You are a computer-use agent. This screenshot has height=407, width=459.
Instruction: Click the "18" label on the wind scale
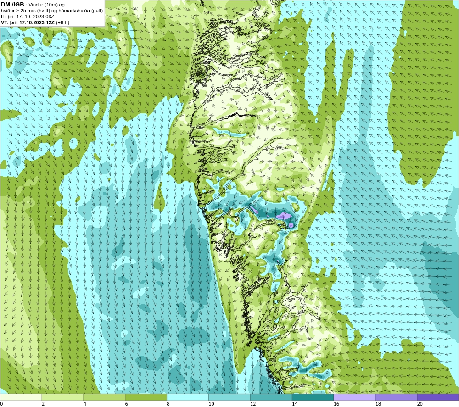(378, 404)
